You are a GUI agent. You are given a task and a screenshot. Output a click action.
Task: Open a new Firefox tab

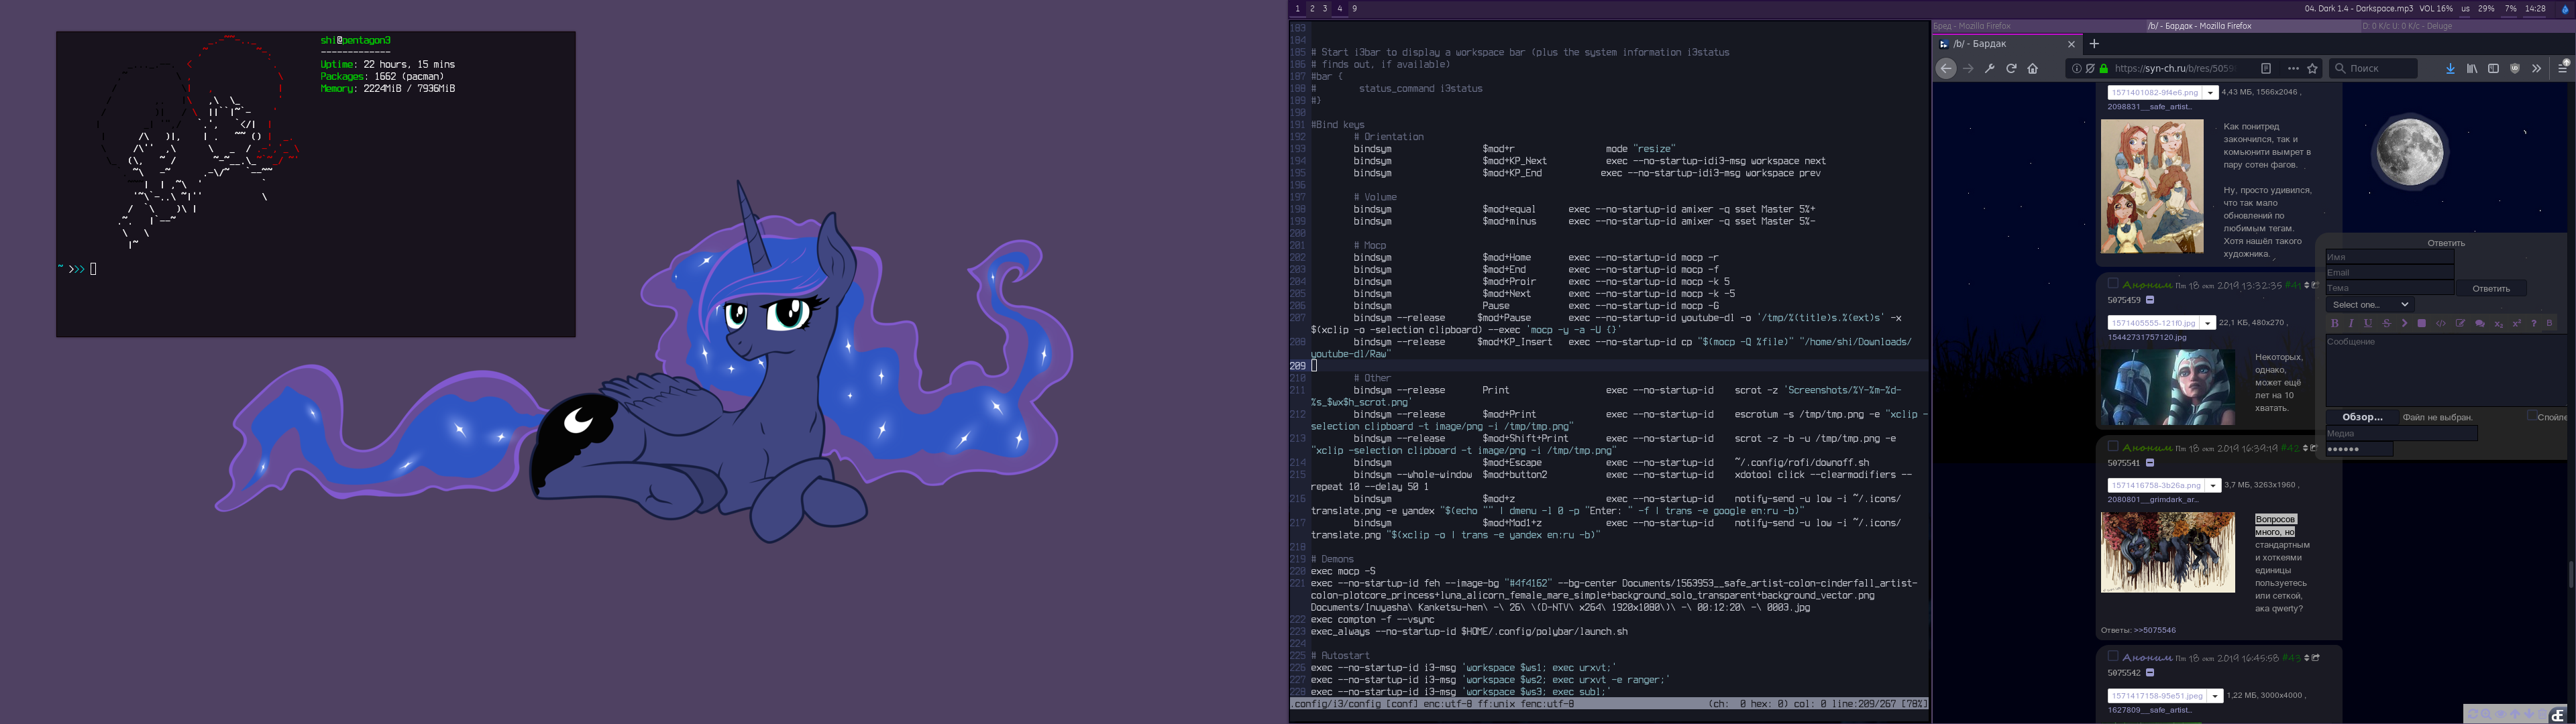tap(2094, 44)
